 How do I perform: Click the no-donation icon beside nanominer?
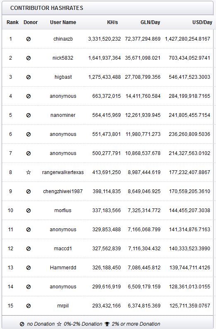point(29,115)
